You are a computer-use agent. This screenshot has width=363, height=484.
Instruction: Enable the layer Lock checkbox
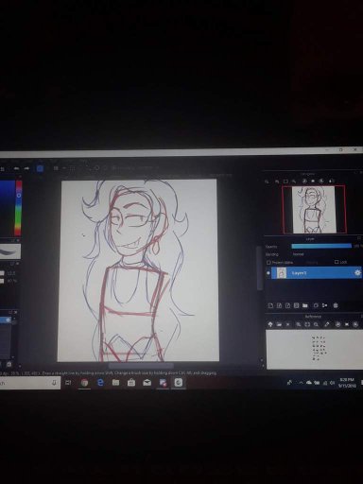point(337,262)
